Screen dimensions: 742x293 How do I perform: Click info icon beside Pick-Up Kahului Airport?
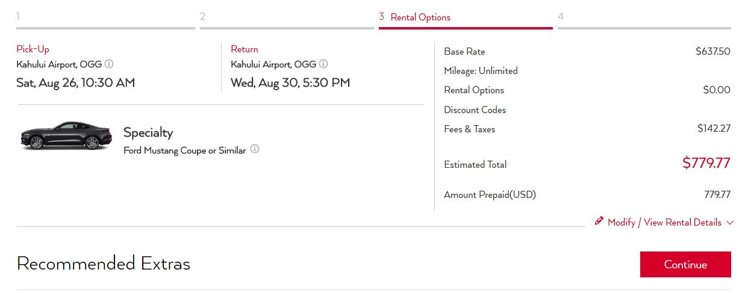point(109,64)
